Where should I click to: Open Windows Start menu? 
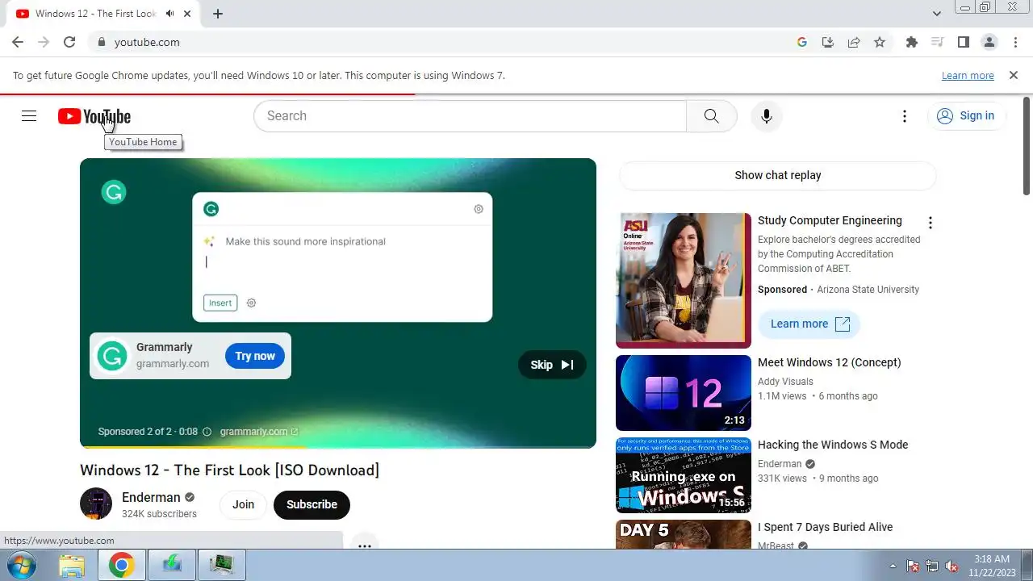[x=20, y=566]
